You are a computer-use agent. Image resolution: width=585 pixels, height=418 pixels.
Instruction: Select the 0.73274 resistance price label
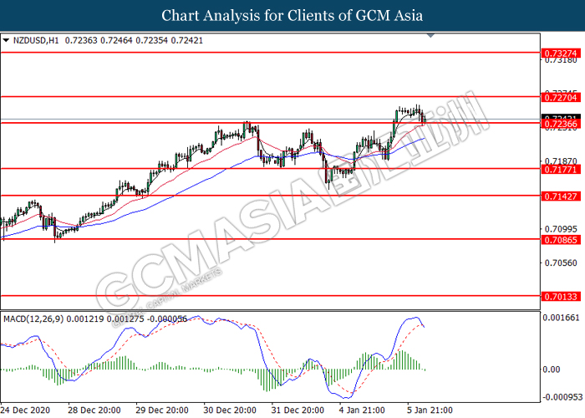[561, 54]
